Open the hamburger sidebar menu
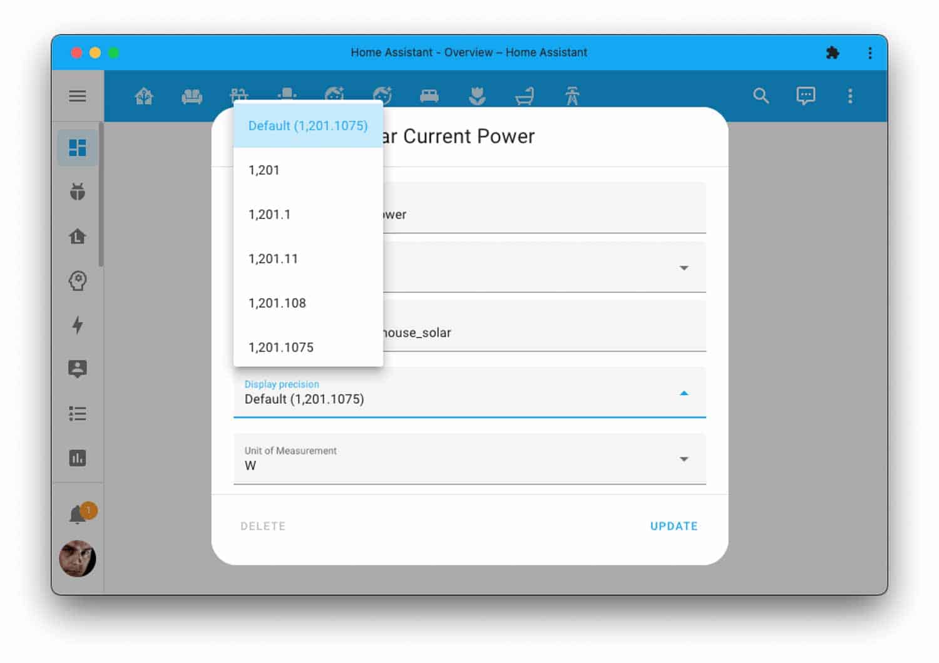Image resolution: width=939 pixels, height=663 pixels. [78, 96]
